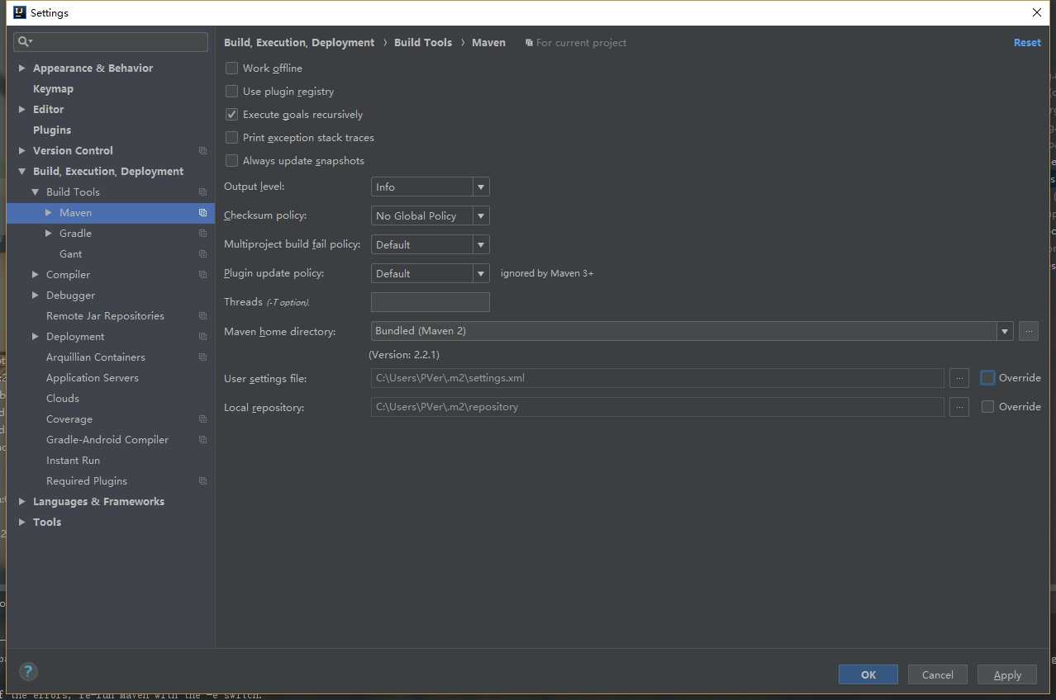The height and width of the screenshot is (700, 1056).
Task: Click the Cancel button
Action: (938, 674)
